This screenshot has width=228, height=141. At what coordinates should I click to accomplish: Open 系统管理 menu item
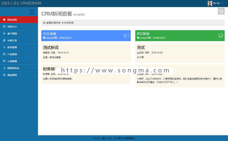coord(19,75)
